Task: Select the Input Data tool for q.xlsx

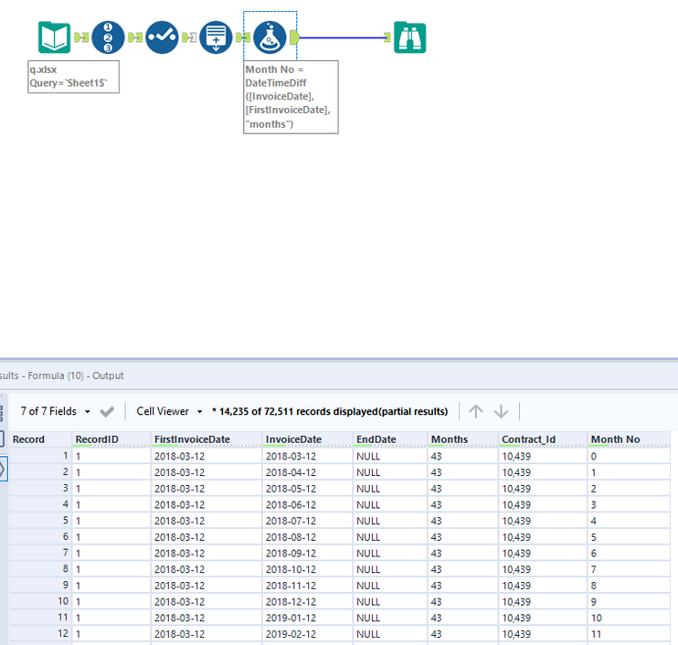Action: pos(54,37)
